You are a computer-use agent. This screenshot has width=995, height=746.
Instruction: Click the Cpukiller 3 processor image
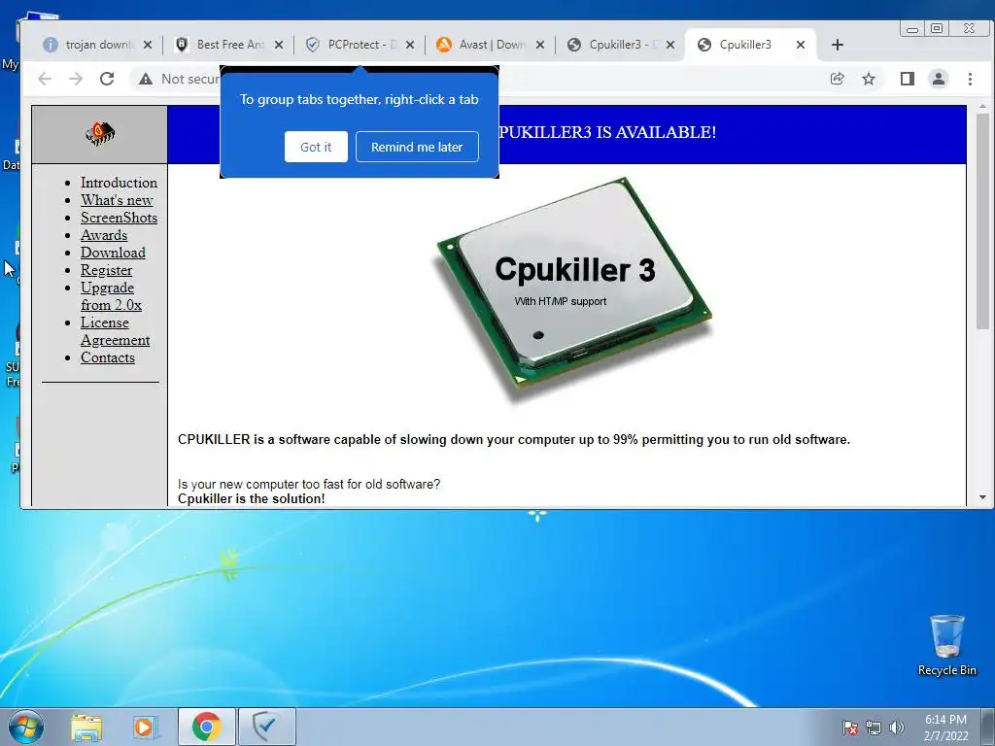[573, 288]
